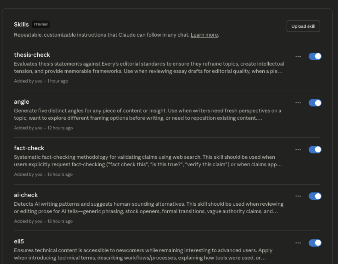
Task: Click the thesis-check description text
Action: point(149,67)
